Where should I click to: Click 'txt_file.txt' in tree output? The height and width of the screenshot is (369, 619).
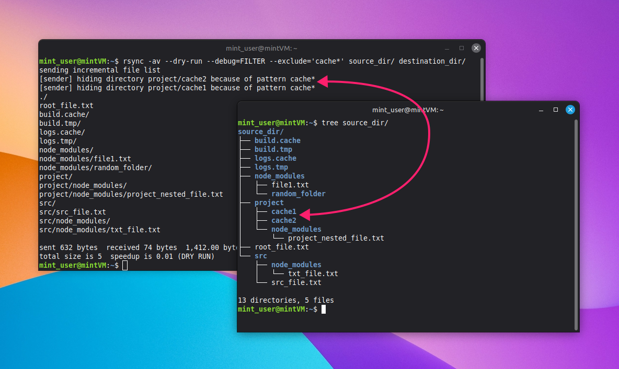click(313, 273)
